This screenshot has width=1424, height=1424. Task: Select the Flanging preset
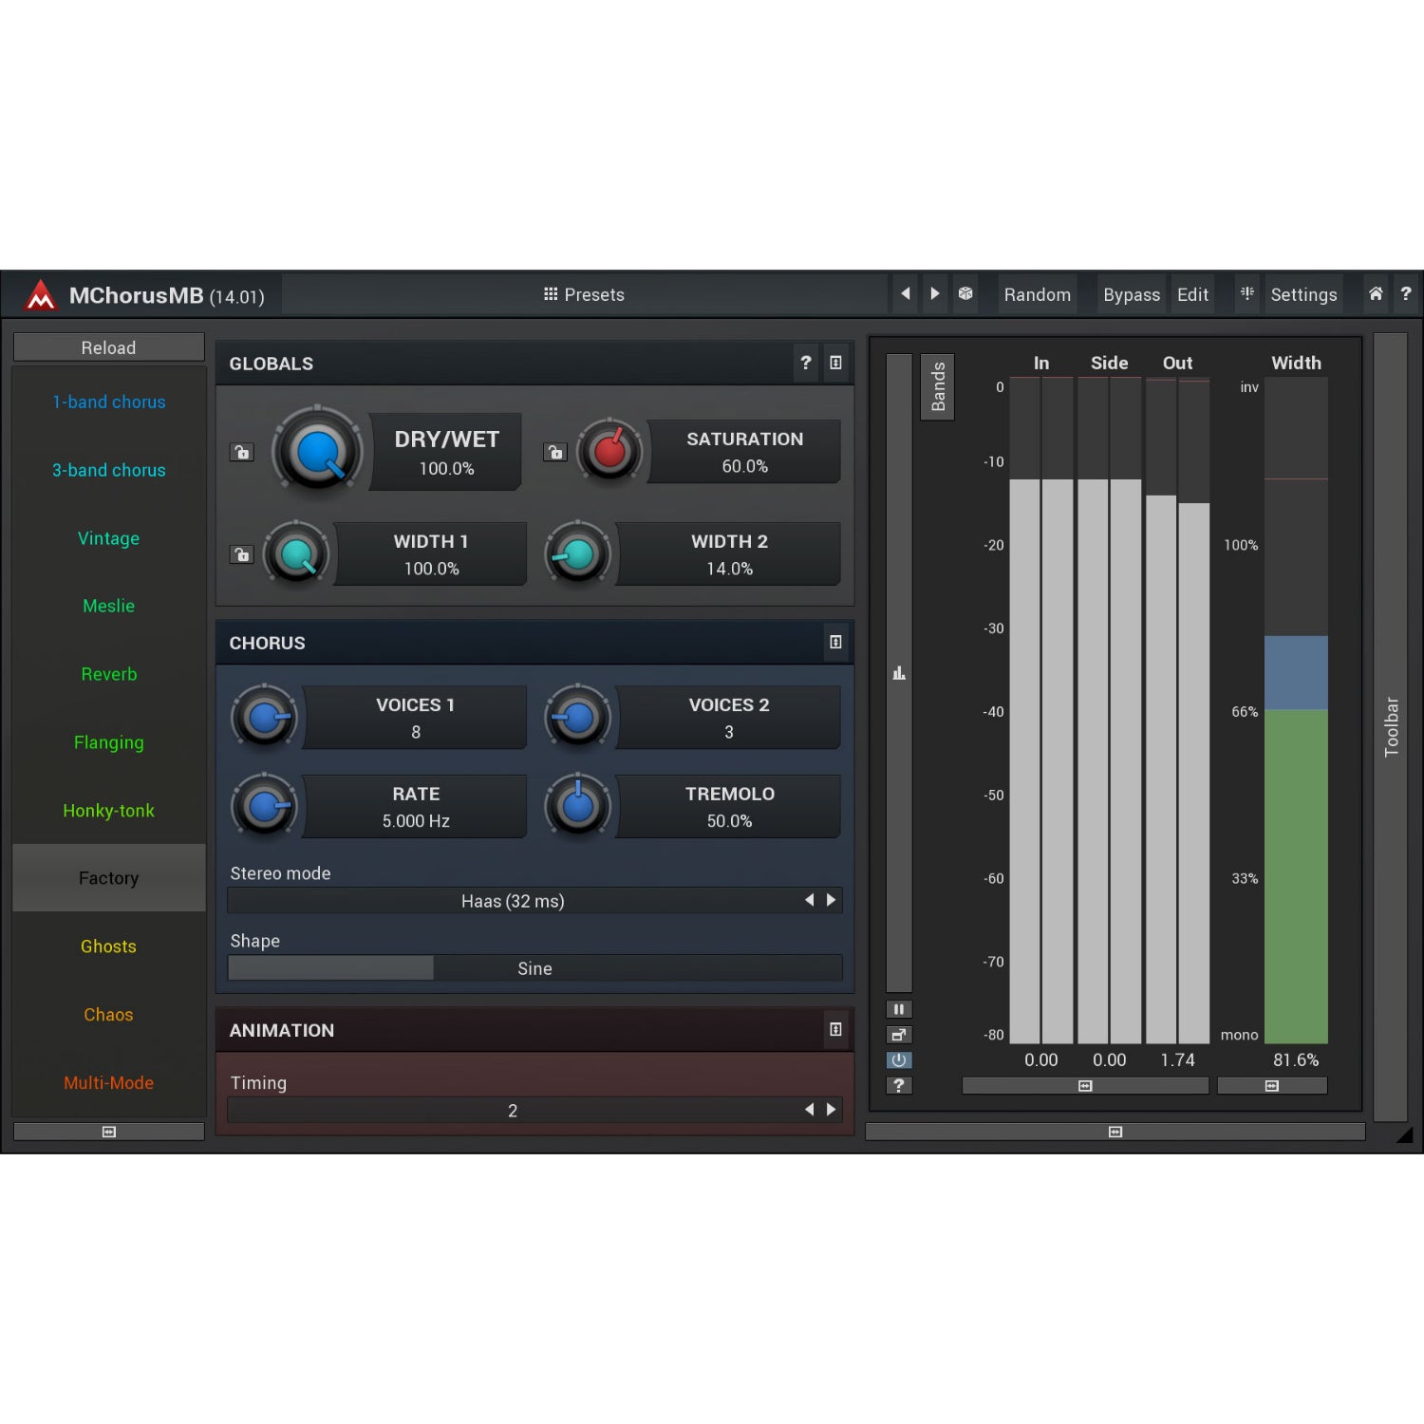point(109,742)
